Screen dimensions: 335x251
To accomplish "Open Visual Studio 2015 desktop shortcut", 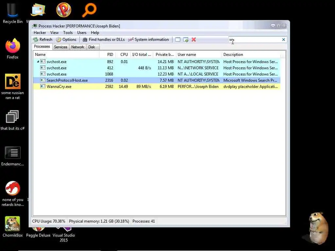I will point(64,235).
